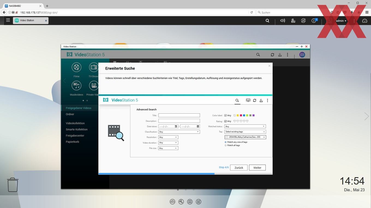Open the QTS more options three-dot menu
This screenshot has width=371, height=208.
354,20
